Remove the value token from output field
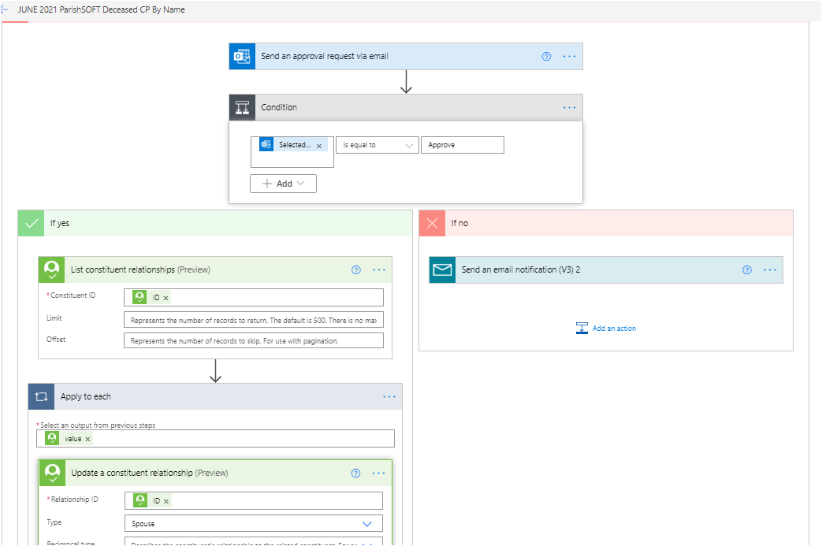822x546 pixels. coord(87,439)
